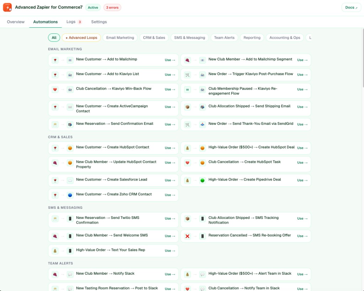Select the Automations tab
The height and width of the screenshot is (291, 364).
[x=45, y=22]
